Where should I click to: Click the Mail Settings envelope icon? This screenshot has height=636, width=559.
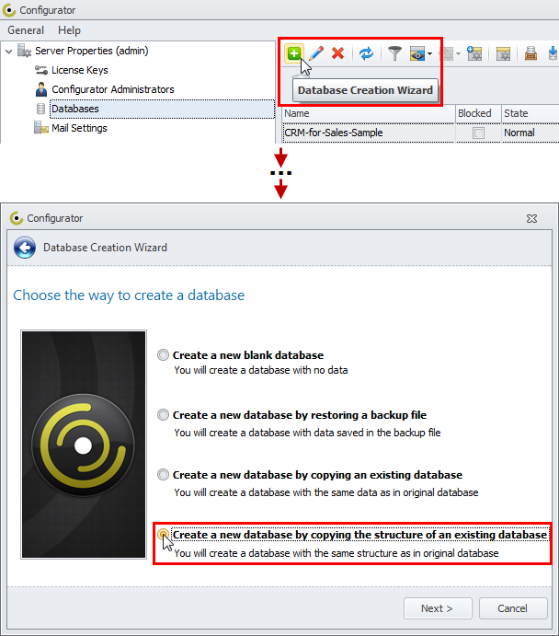[40, 128]
